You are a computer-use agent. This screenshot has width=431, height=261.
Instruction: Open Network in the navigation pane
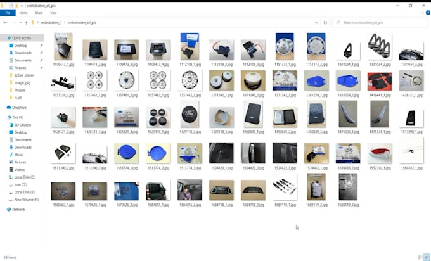(x=16, y=209)
